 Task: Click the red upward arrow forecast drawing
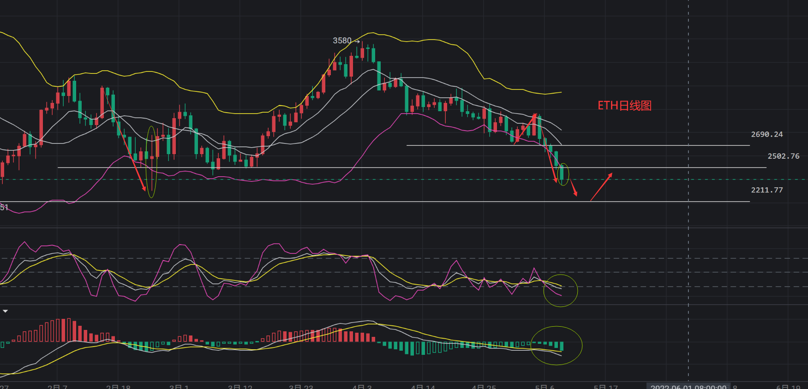pyautogui.click(x=601, y=187)
